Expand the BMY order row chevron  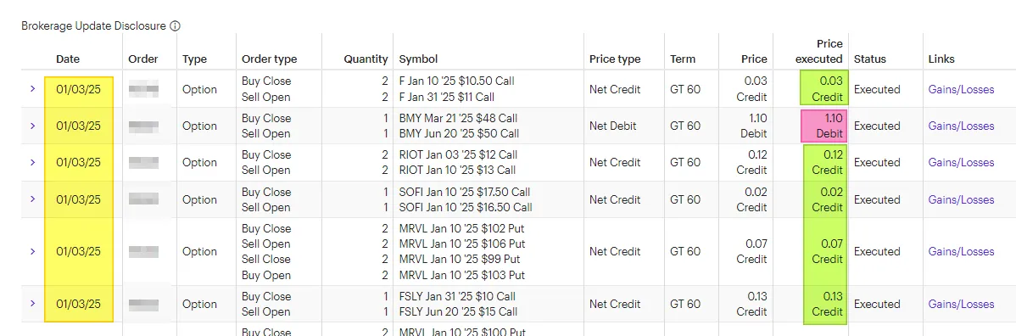32,126
